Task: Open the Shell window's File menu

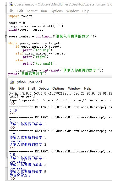Action: (12, 89)
